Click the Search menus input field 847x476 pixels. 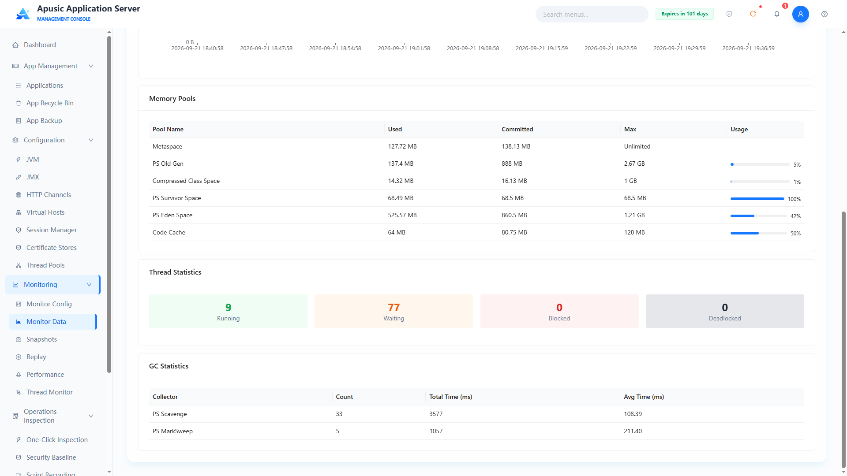pyautogui.click(x=592, y=14)
